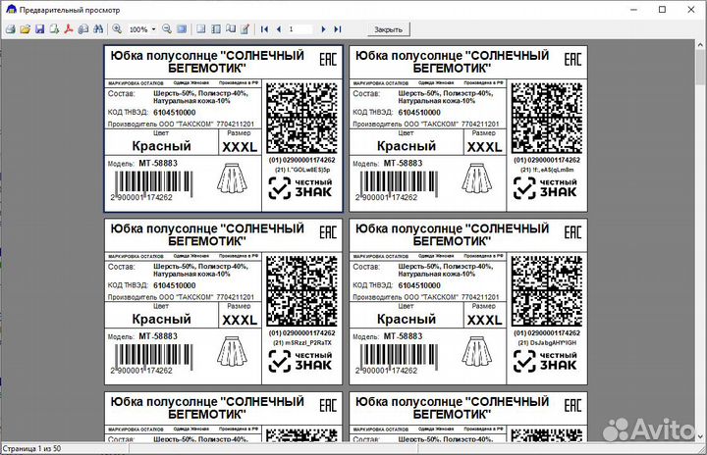This screenshot has height=455, width=707.
Task: Switch to full screen view icon
Action: [x=182, y=29]
